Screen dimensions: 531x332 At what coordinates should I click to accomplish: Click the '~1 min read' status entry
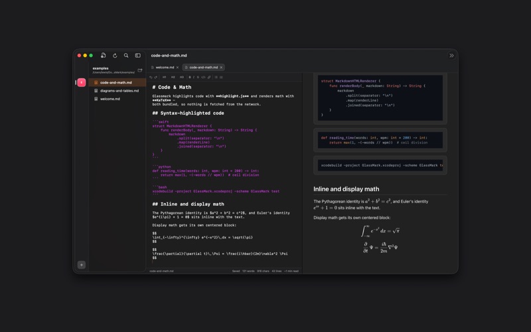[x=291, y=271]
